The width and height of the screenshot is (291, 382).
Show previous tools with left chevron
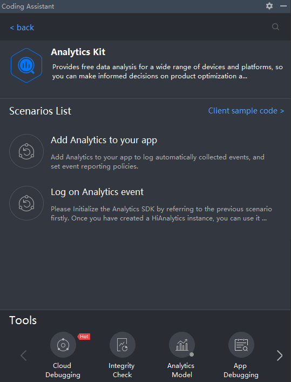(x=23, y=356)
